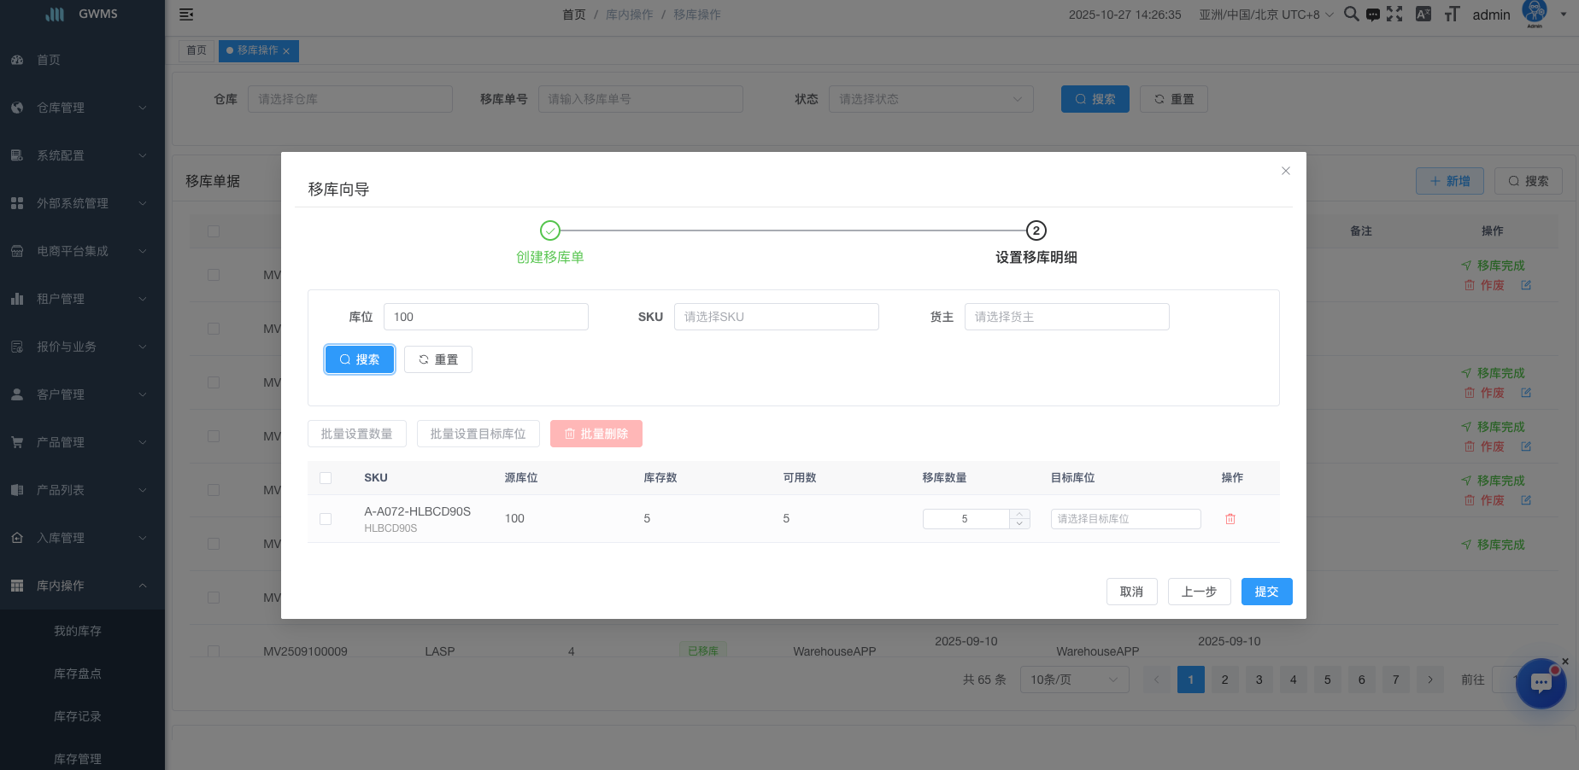
Task: Go back with the 上一步 button
Action: click(x=1199, y=592)
